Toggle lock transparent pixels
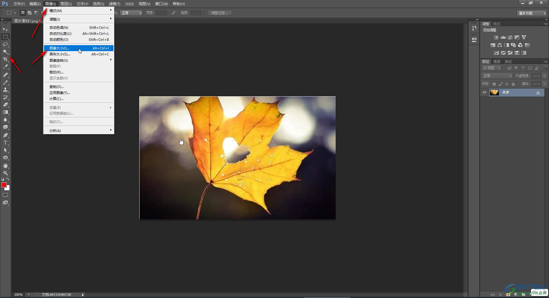 pos(494,84)
